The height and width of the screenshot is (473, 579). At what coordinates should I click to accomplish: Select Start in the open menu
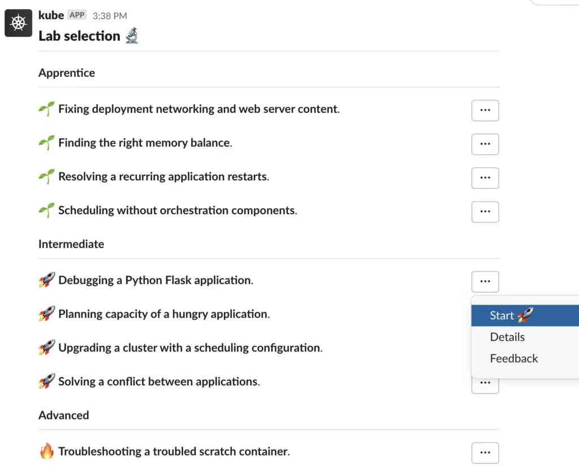point(525,315)
